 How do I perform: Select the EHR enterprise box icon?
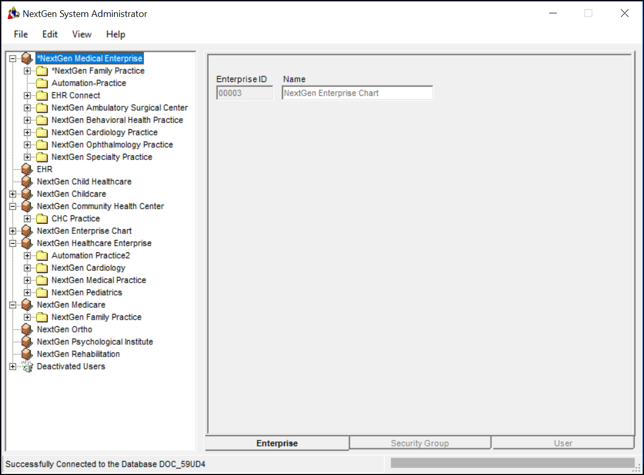(27, 169)
